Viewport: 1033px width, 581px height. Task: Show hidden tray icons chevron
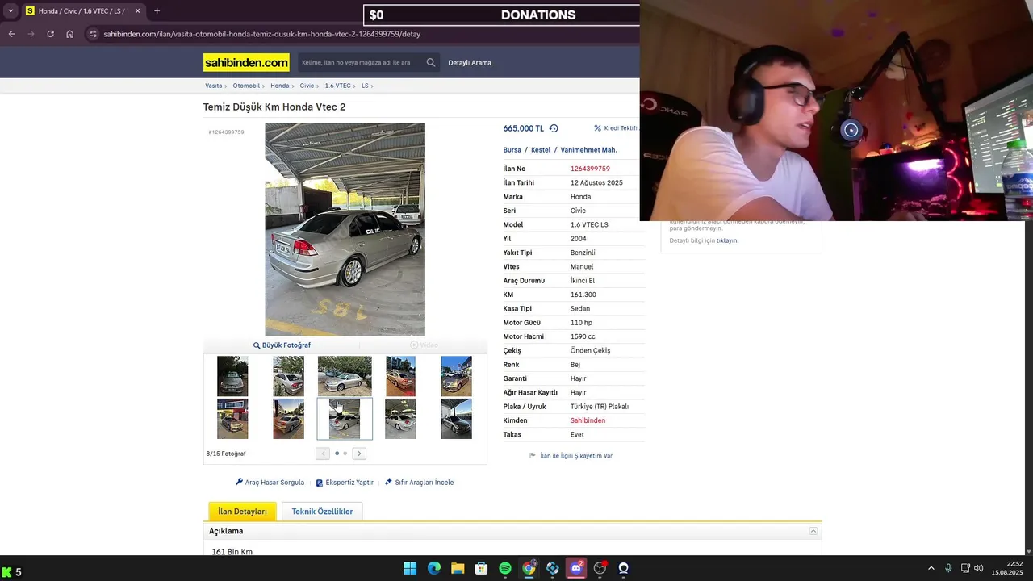tap(931, 568)
